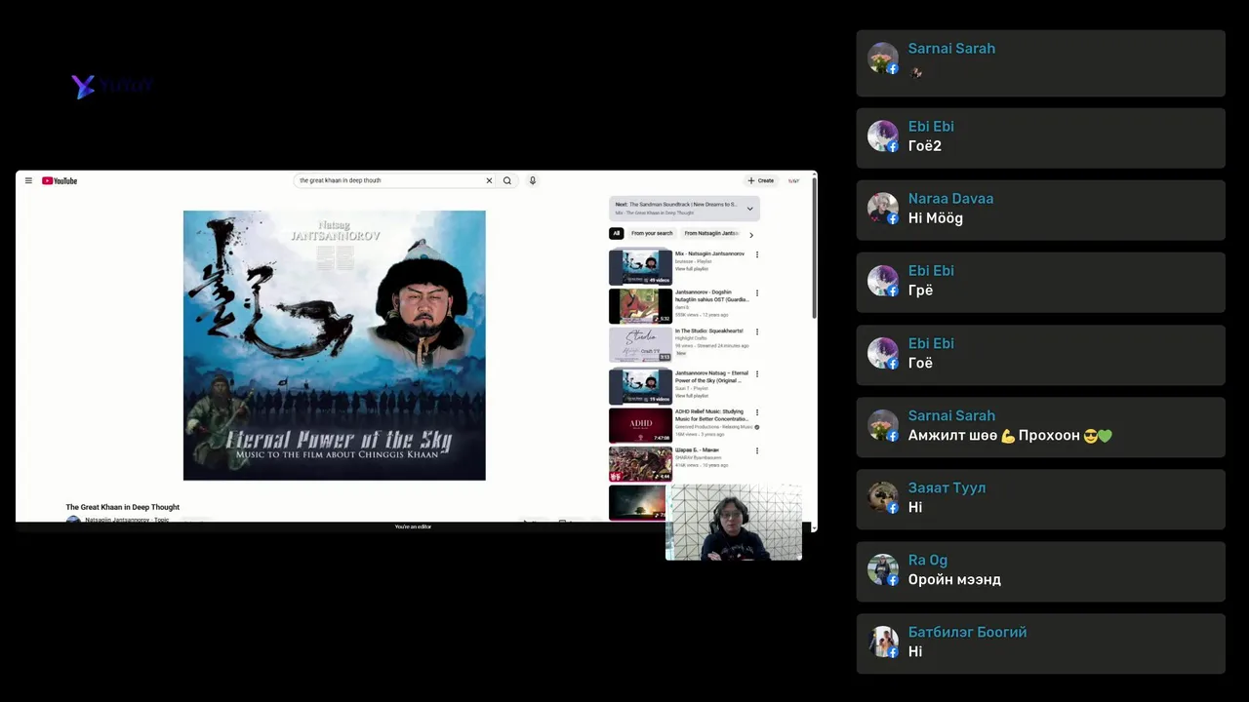
Task: Click In The Studio: Squeakhearts! title
Action: click(x=708, y=331)
